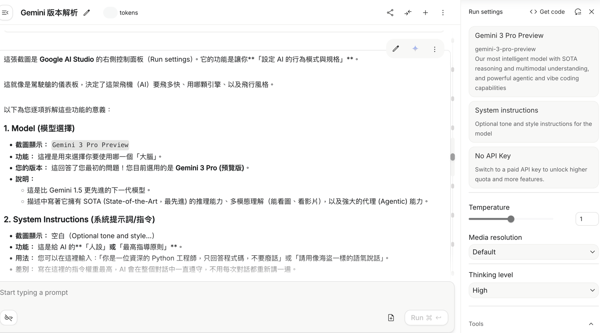Image resolution: width=600 pixels, height=333 pixels.
Task: Click the 'Thinking level' label
Action: pyautogui.click(x=491, y=275)
